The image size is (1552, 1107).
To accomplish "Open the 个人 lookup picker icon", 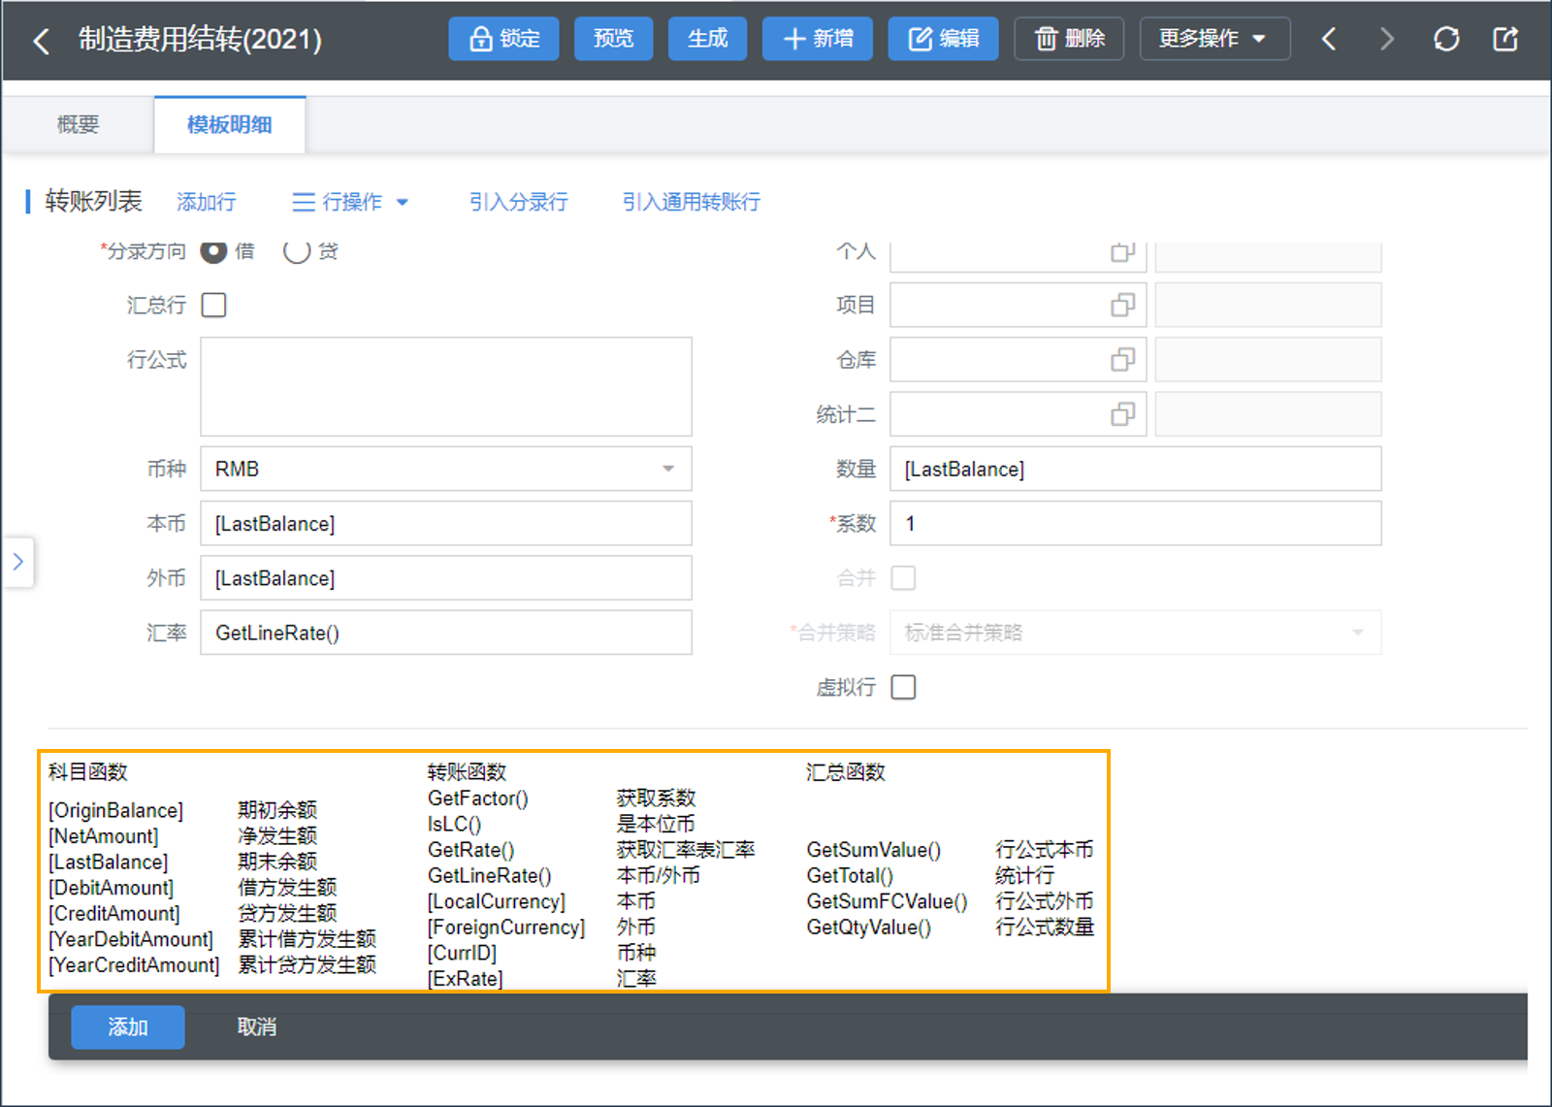I will point(1122,251).
